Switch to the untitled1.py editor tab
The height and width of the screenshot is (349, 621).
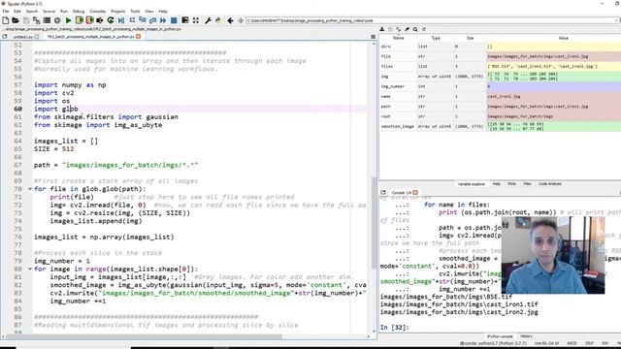coord(23,37)
